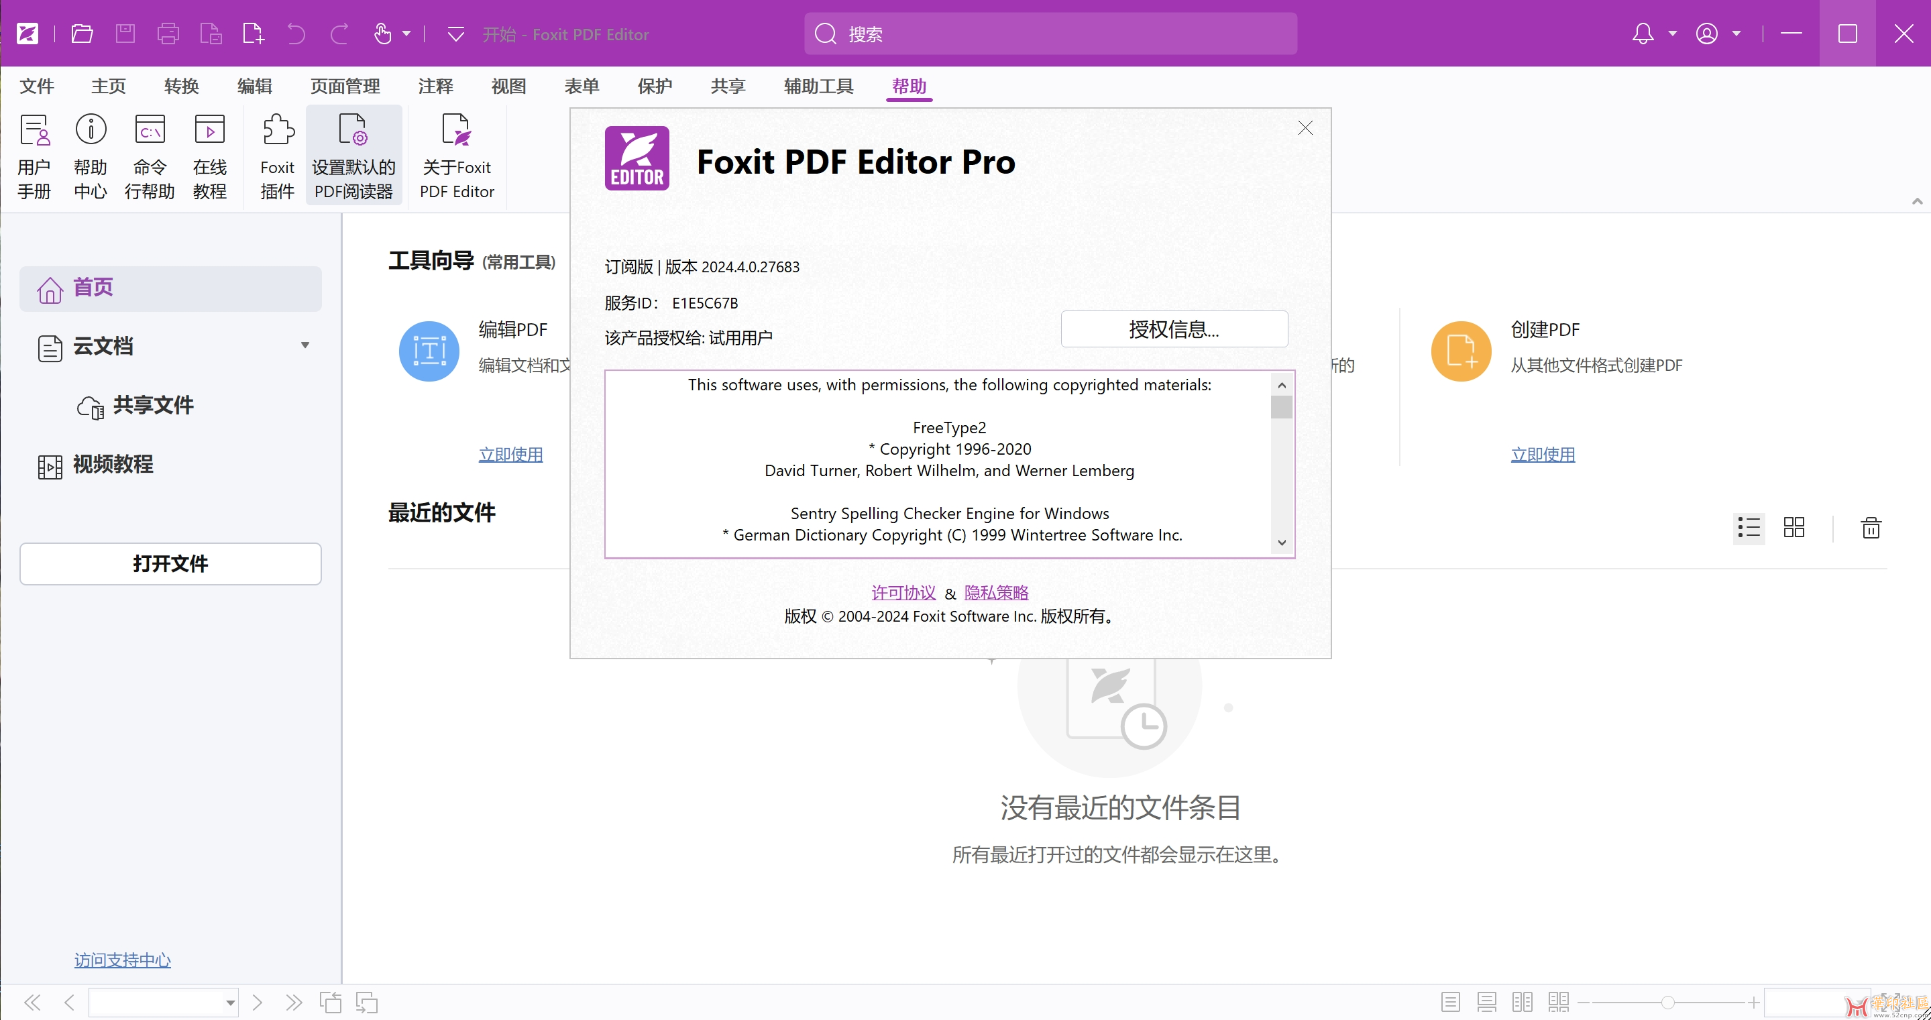Open the 转换 menu tab
1931x1020 pixels.
click(180, 87)
